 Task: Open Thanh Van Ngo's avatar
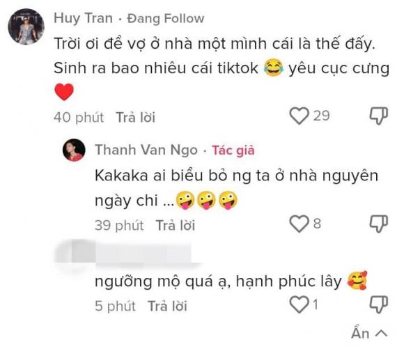click(74, 150)
